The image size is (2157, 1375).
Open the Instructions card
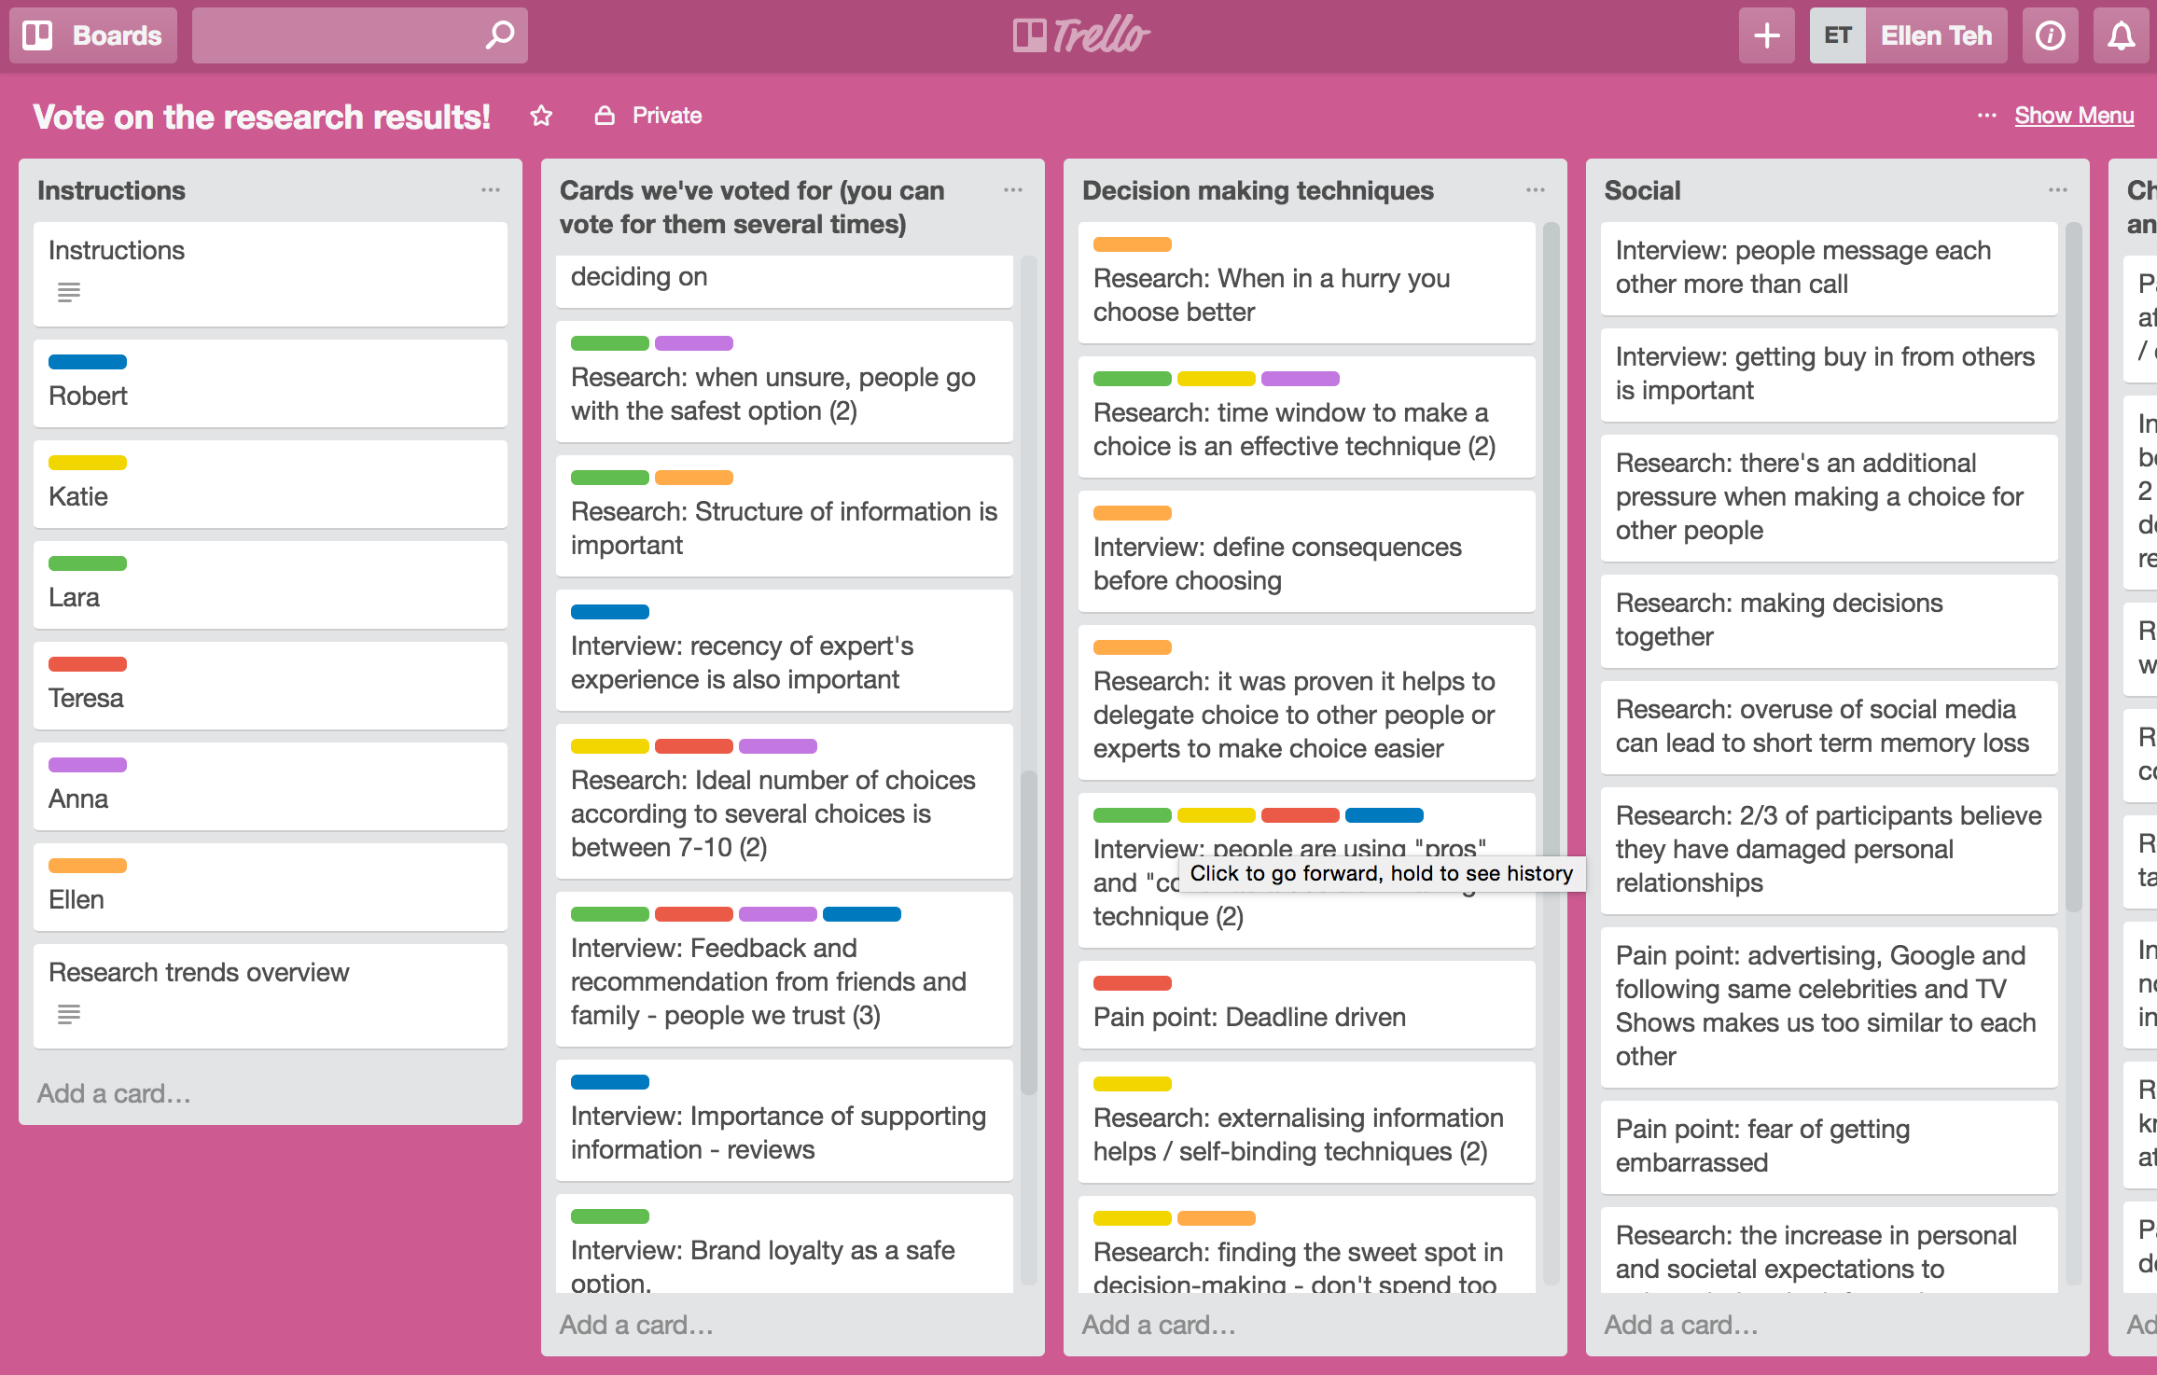click(x=271, y=273)
